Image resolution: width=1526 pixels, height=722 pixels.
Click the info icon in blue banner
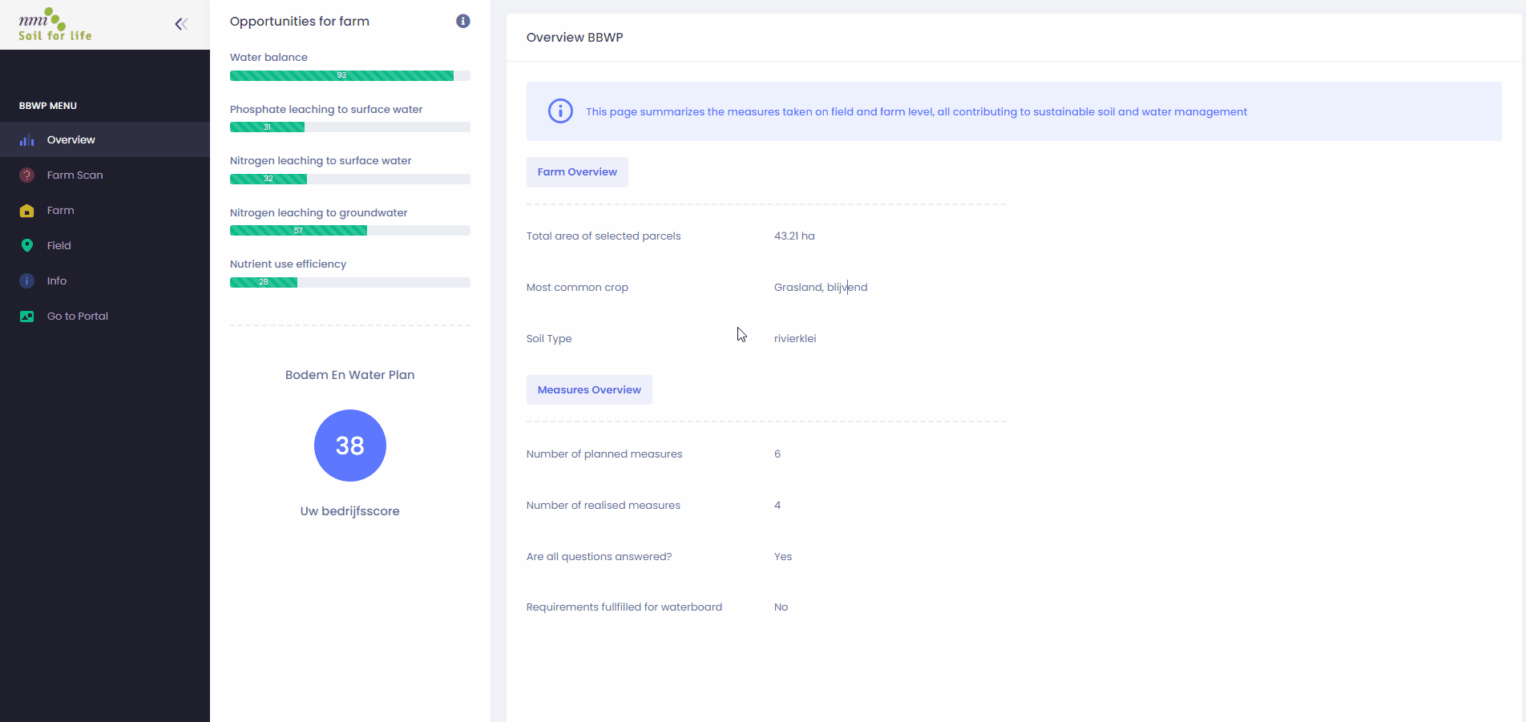click(x=560, y=111)
